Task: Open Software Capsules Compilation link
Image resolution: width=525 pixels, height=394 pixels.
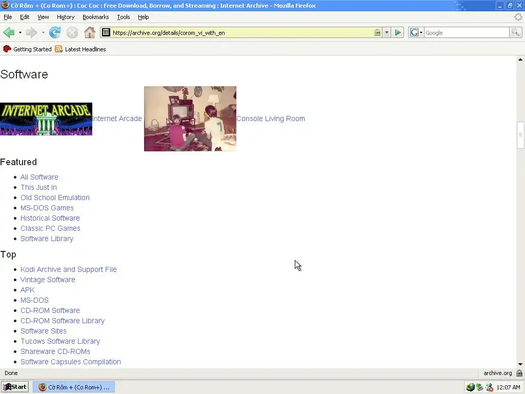Action: 71,362
